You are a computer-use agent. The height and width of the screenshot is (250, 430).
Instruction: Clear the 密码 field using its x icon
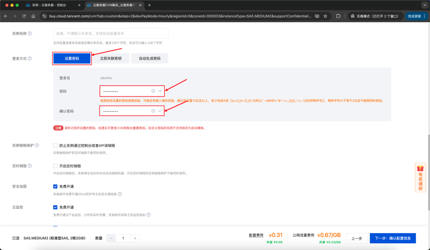coord(153,91)
